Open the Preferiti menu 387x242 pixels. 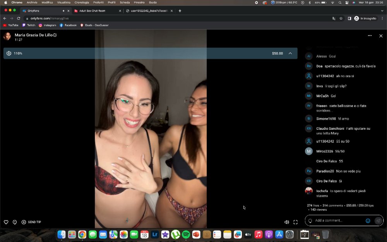(98, 2)
